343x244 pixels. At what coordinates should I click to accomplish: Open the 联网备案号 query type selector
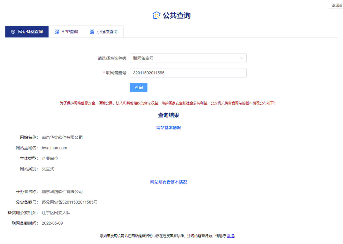(188, 58)
